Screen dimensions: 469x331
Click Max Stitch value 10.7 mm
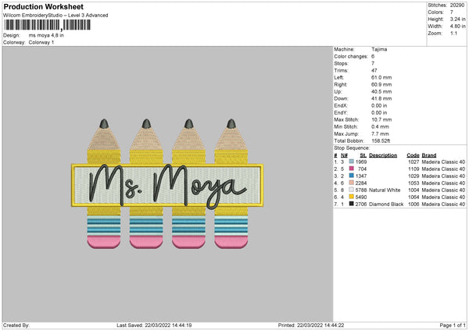(x=381, y=119)
